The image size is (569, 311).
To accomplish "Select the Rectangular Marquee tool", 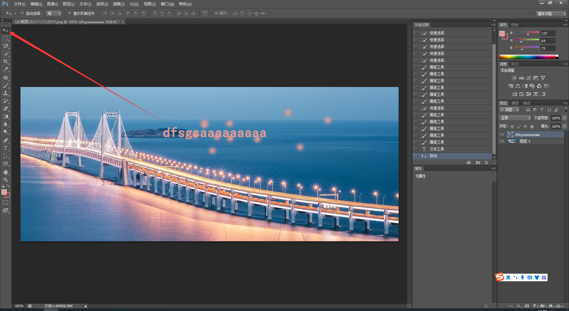I will 6,38.
